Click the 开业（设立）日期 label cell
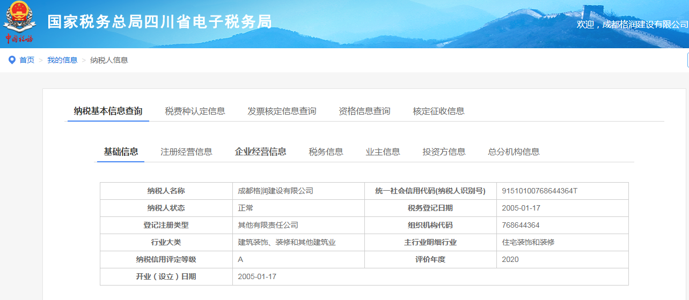Image resolution: width=689 pixels, height=300 pixels. pyautogui.click(x=166, y=276)
